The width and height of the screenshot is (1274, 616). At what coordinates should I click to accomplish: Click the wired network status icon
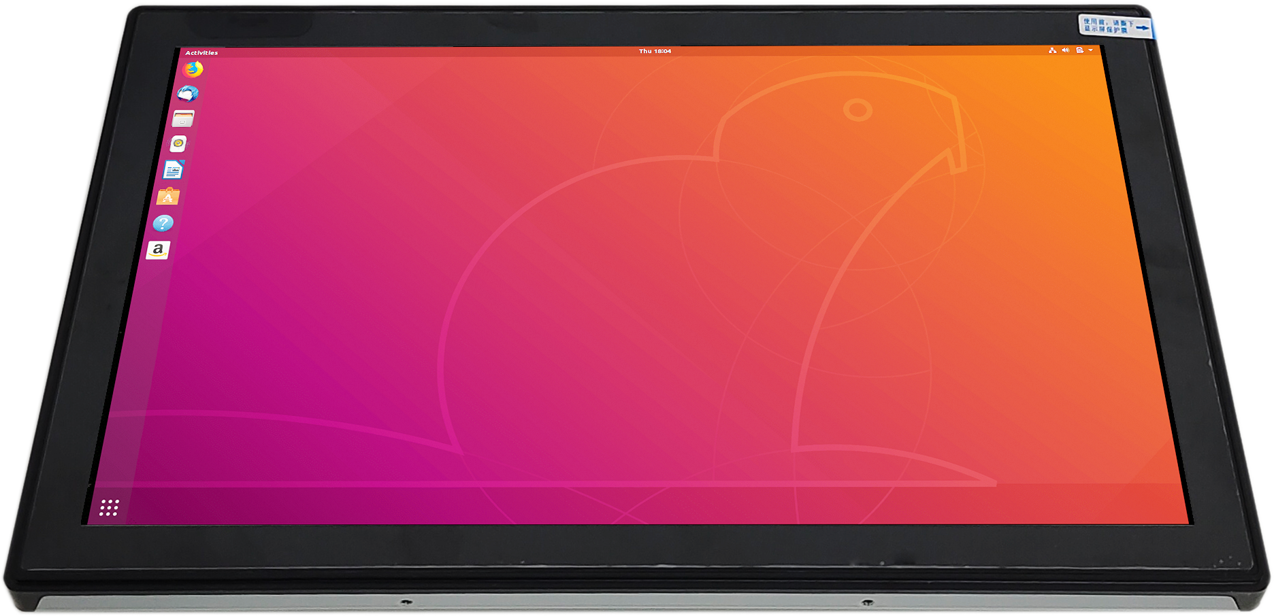(x=1052, y=50)
